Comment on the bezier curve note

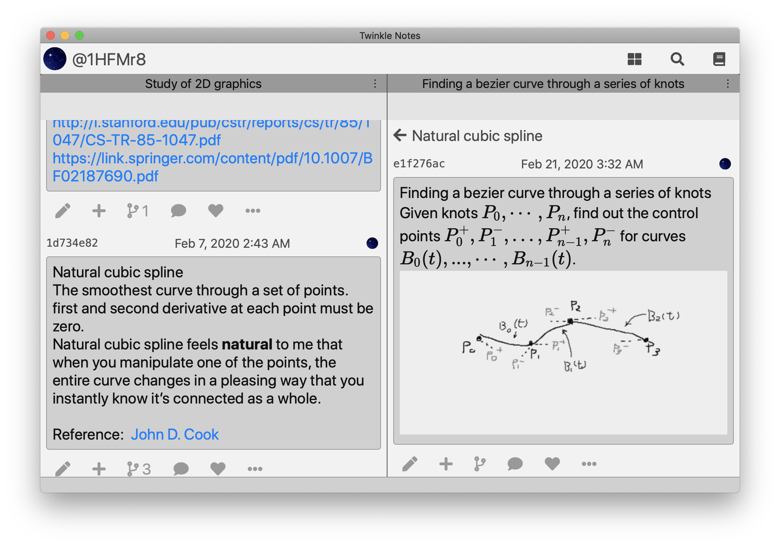[x=515, y=464]
